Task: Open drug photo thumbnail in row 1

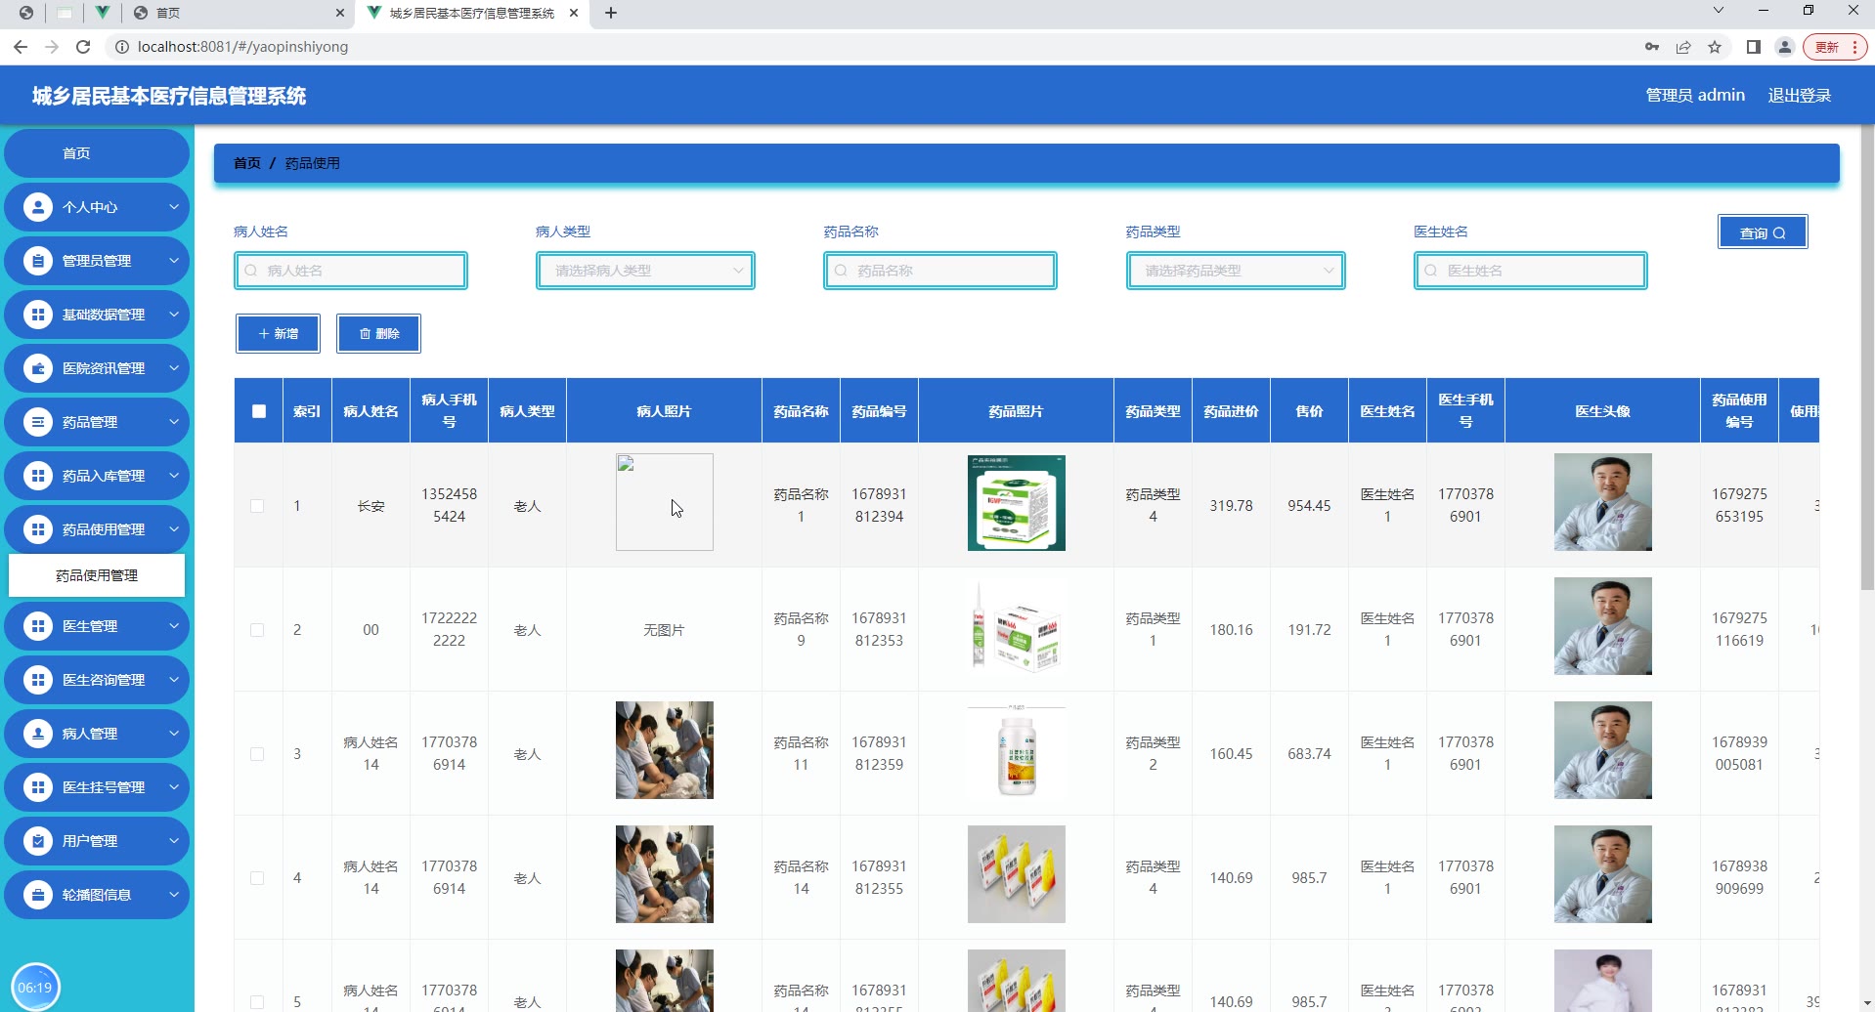Action: [1017, 502]
